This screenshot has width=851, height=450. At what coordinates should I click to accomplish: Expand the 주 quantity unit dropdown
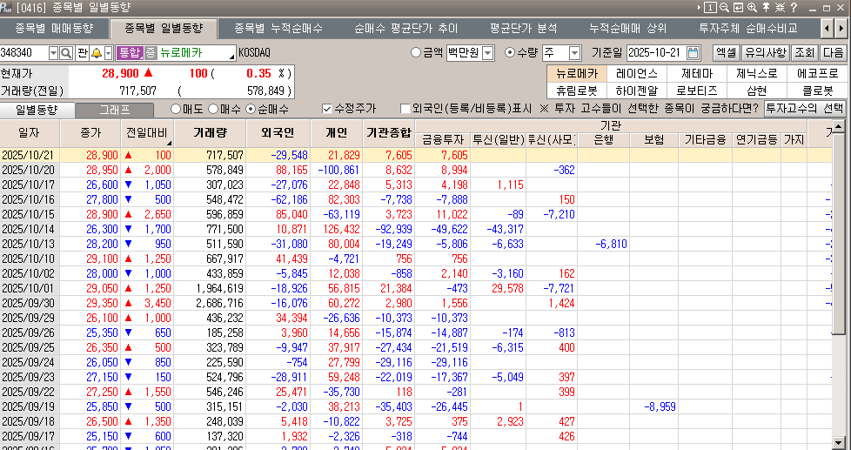[x=574, y=53]
